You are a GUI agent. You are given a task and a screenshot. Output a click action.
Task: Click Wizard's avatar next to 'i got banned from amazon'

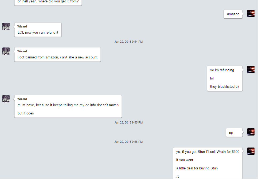[x=6, y=51]
